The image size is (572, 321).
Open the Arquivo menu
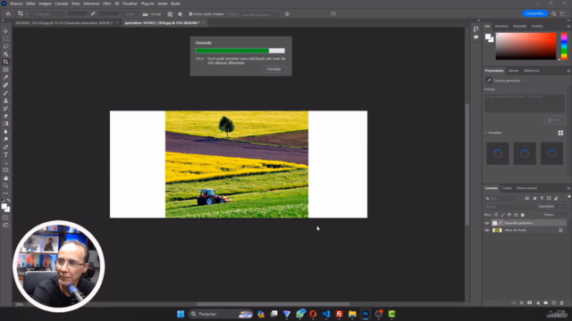point(16,4)
